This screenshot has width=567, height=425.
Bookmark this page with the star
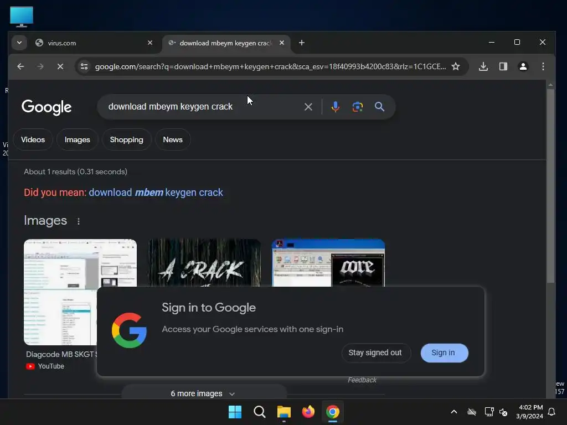click(x=456, y=66)
